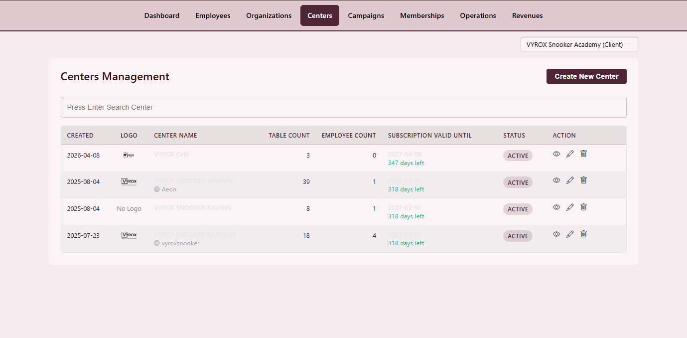Image resolution: width=687 pixels, height=338 pixels.
Task: Click the Create New Center button
Action: [x=586, y=76]
